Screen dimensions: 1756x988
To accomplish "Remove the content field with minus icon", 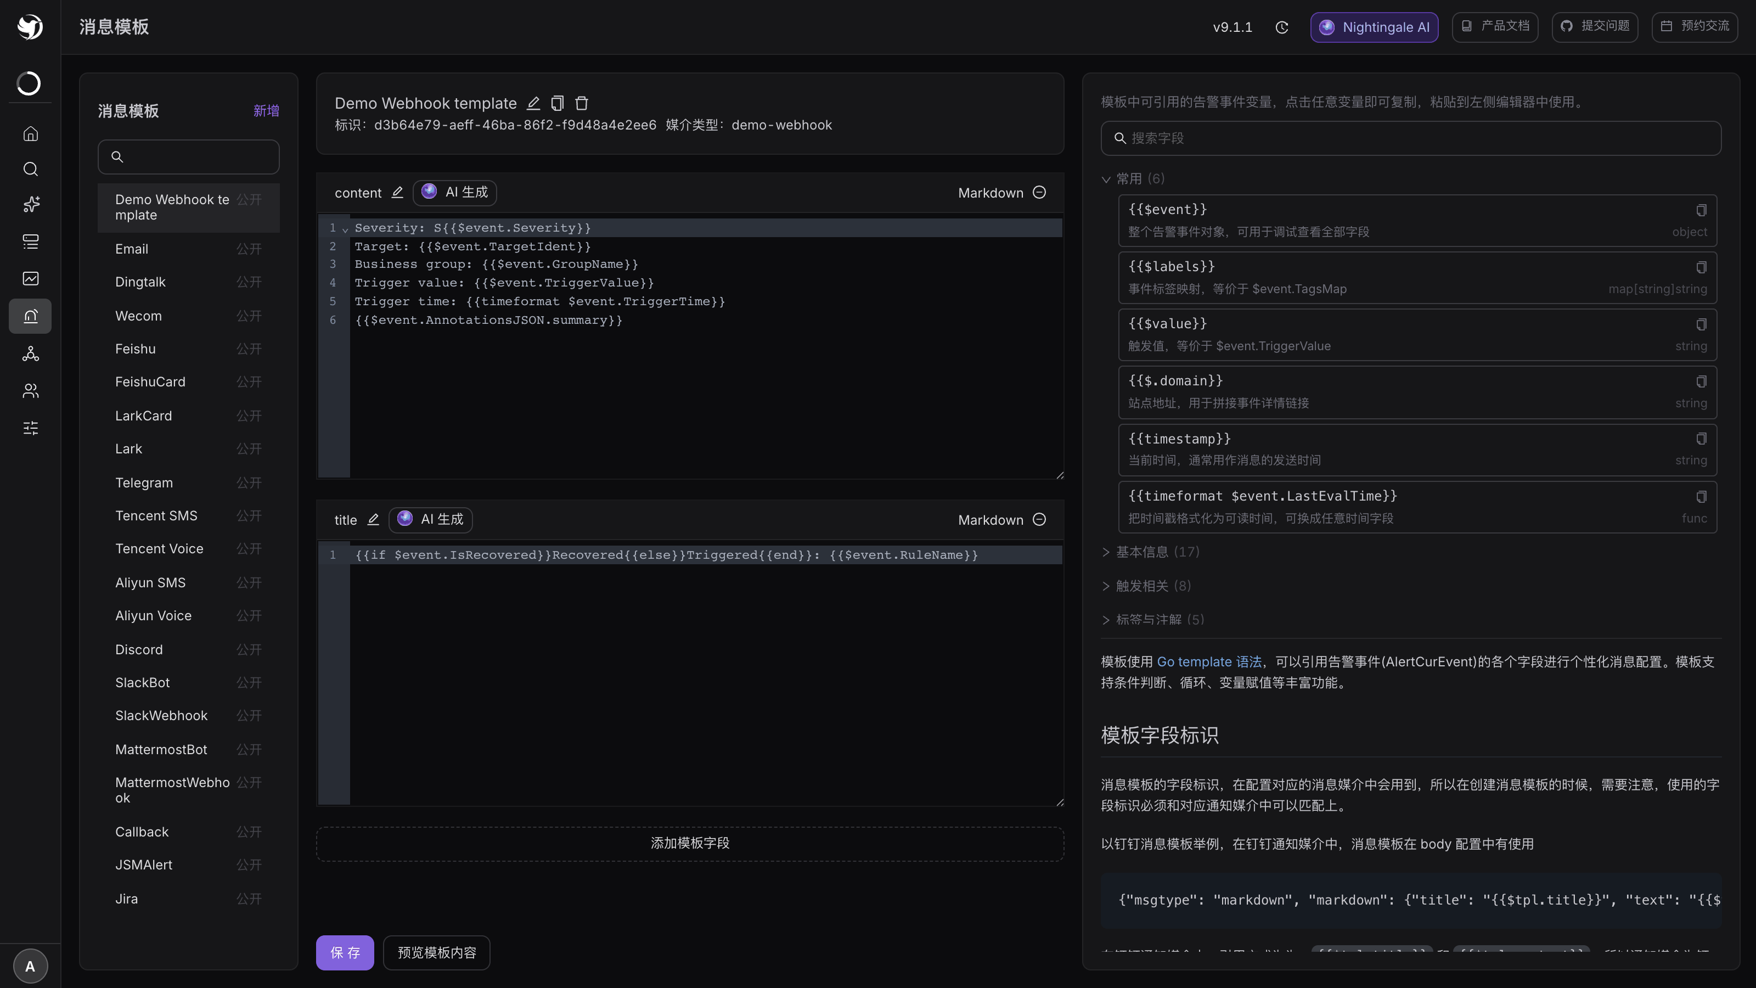I will tap(1039, 192).
